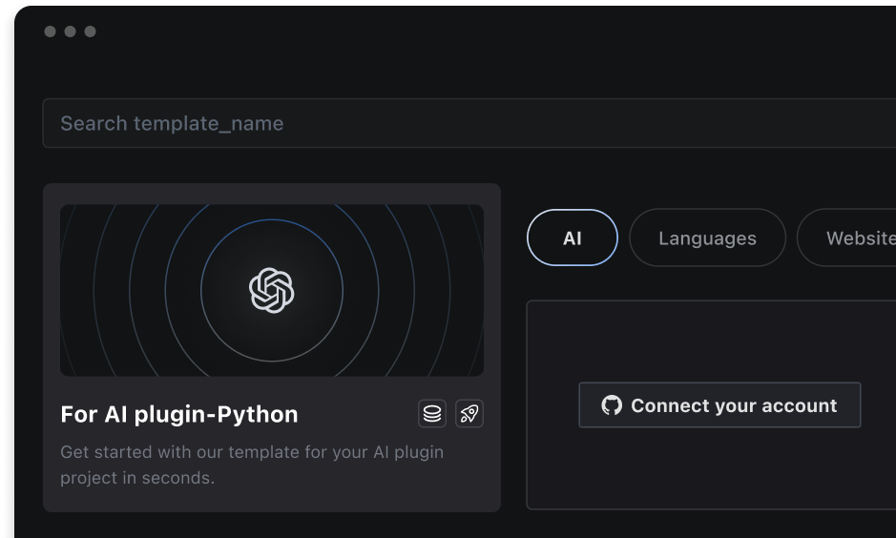This screenshot has height=538, width=896.
Task: Click the middle window control dot
Action: 71,31
